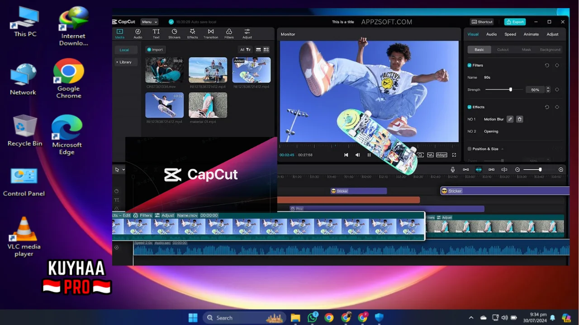Viewport: 579px width, 325px height.
Task: Click the Adapt ratio button in Monitor
Action: pos(442,155)
